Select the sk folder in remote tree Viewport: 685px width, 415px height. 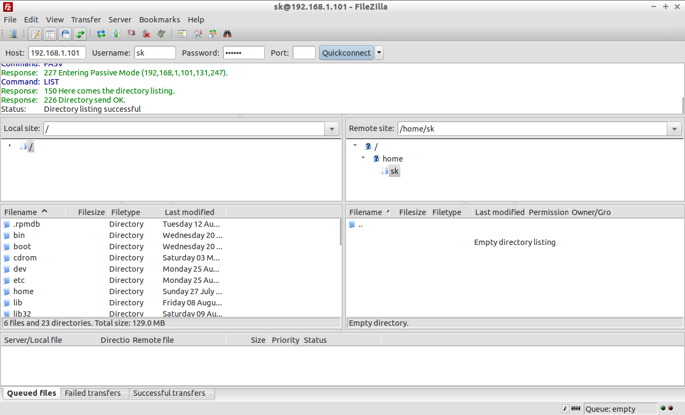394,171
